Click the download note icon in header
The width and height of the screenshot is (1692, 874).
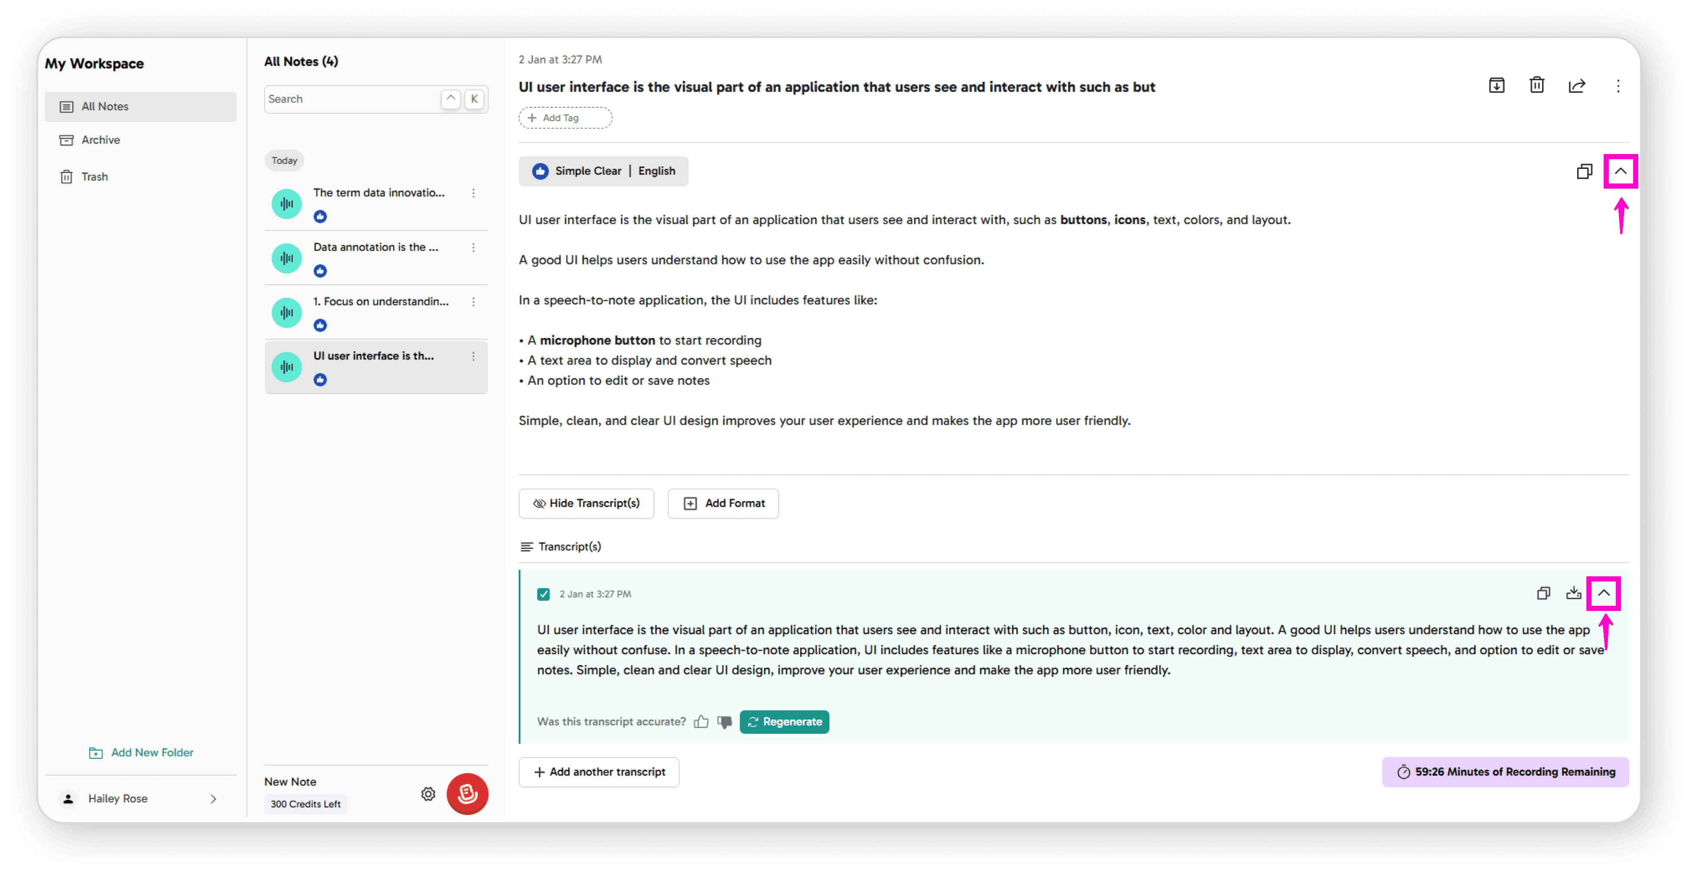(x=1496, y=85)
